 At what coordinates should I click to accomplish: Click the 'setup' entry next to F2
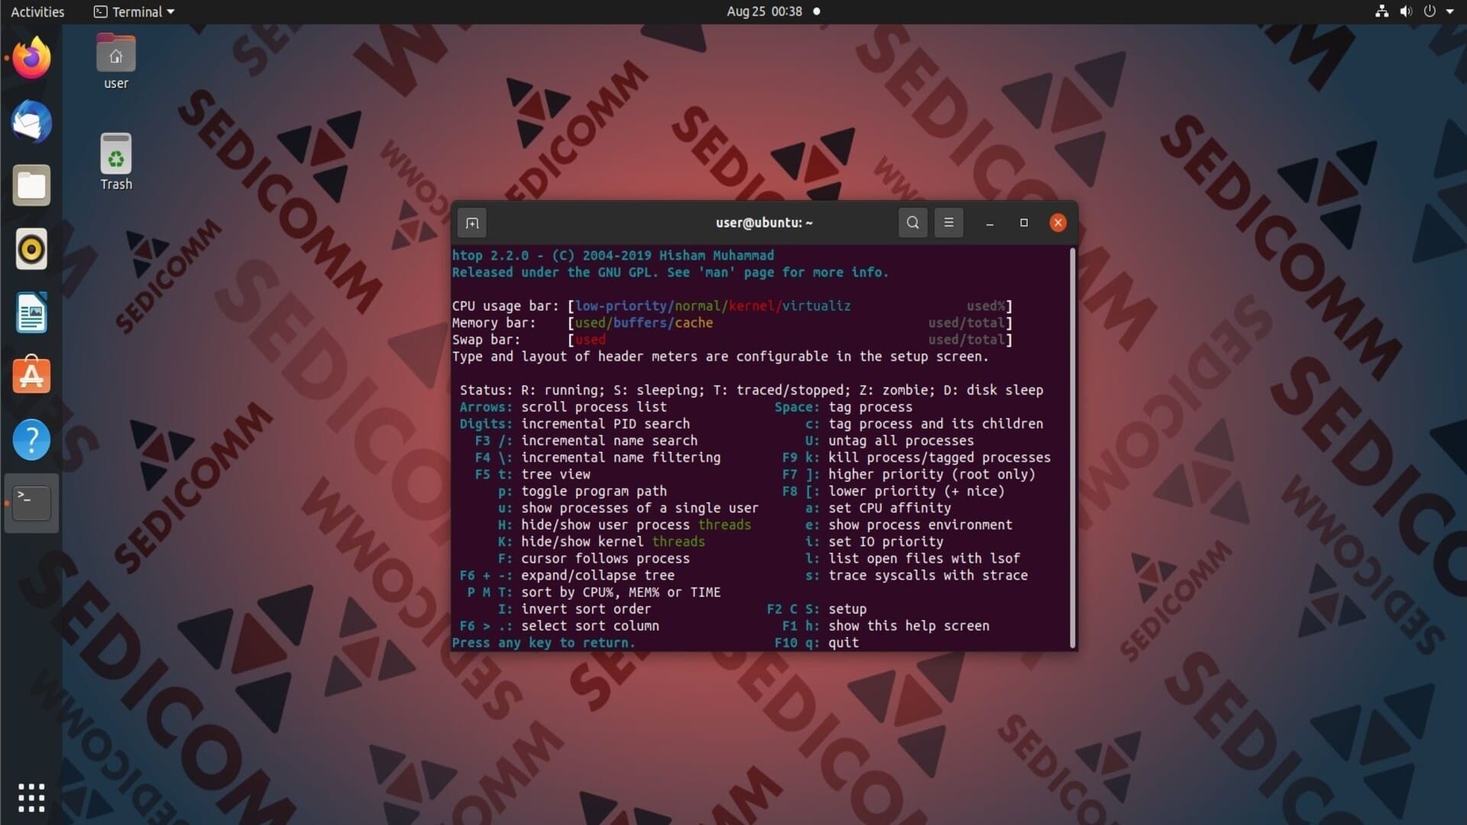(847, 609)
